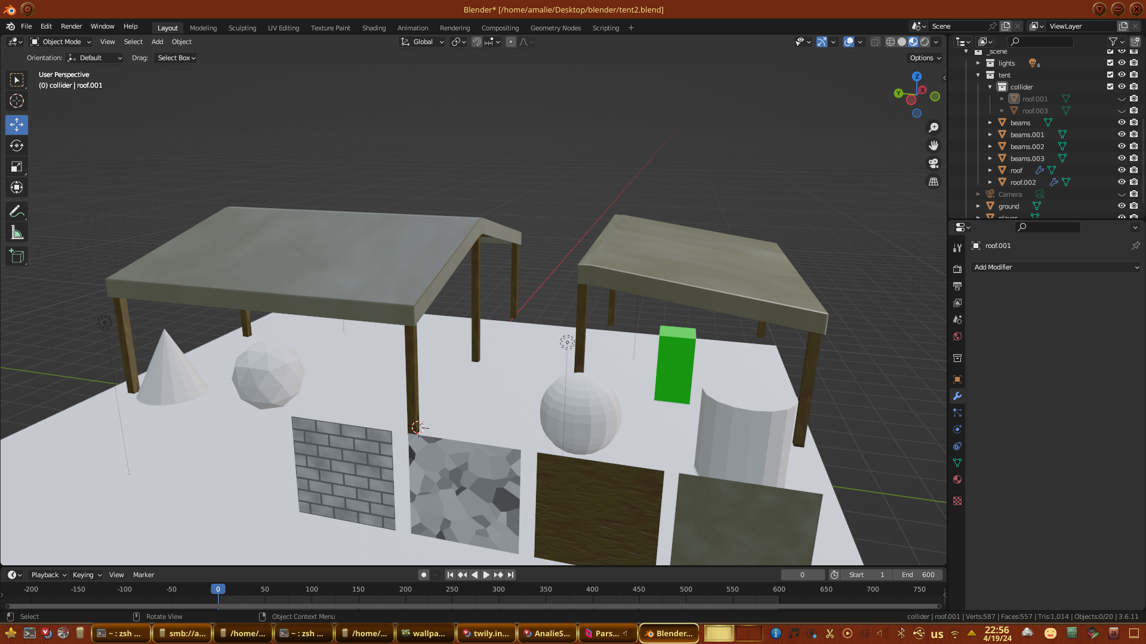Select the Scale tool
This screenshot has height=644, width=1146.
[x=17, y=167]
